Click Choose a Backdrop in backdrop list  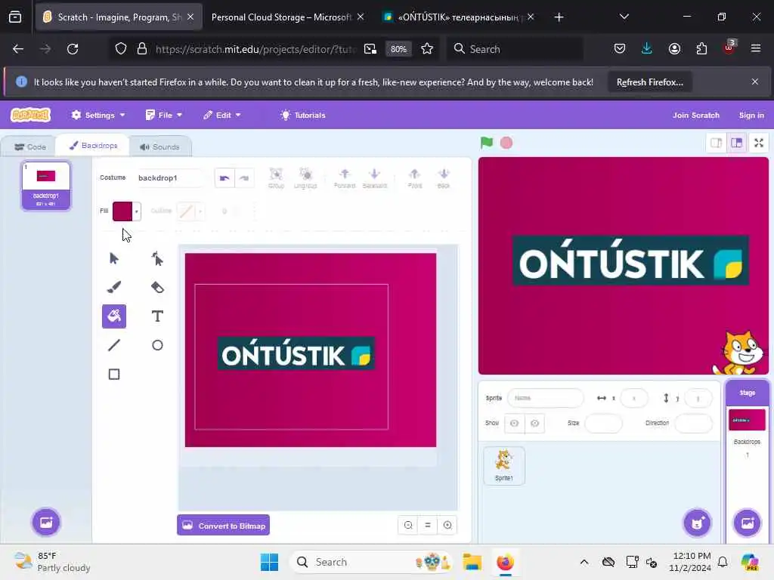pos(46,523)
